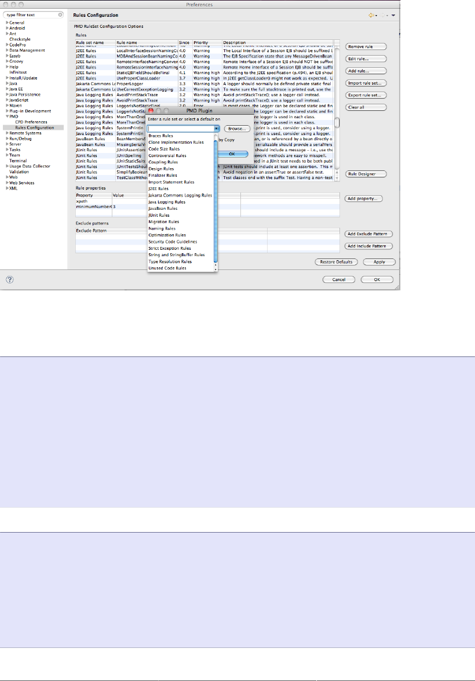This screenshot has width=475, height=681.
Task: Select Rules Configuration tree item
Action: click(x=35, y=128)
